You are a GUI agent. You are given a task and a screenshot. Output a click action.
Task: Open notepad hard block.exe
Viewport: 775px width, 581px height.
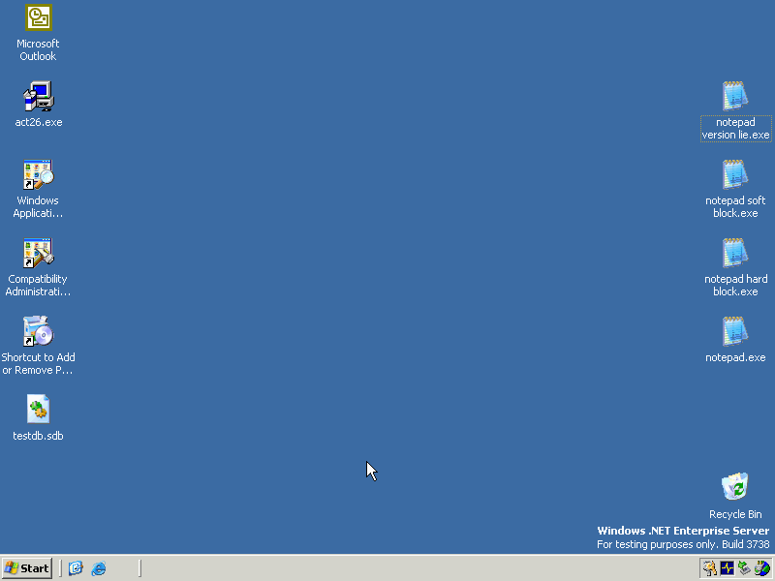[735, 254]
